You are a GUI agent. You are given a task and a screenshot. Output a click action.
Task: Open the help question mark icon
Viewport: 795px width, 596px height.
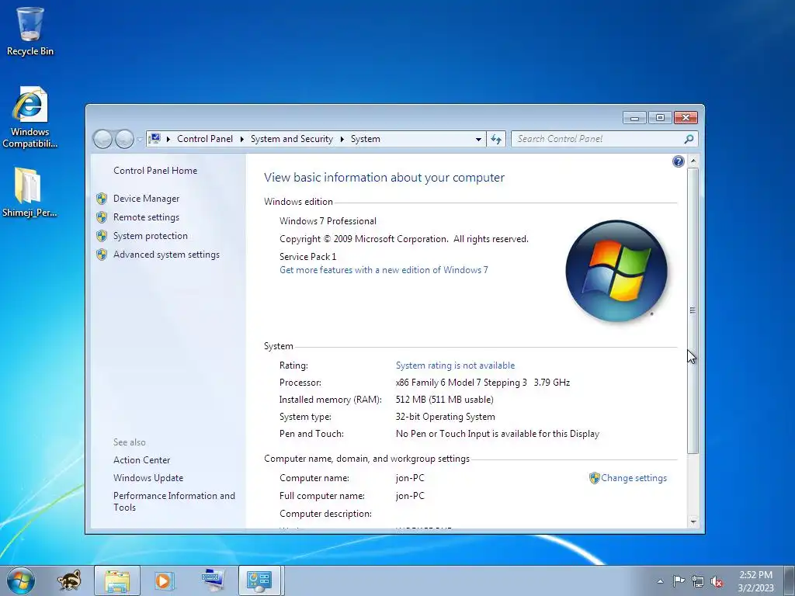point(678,161)
